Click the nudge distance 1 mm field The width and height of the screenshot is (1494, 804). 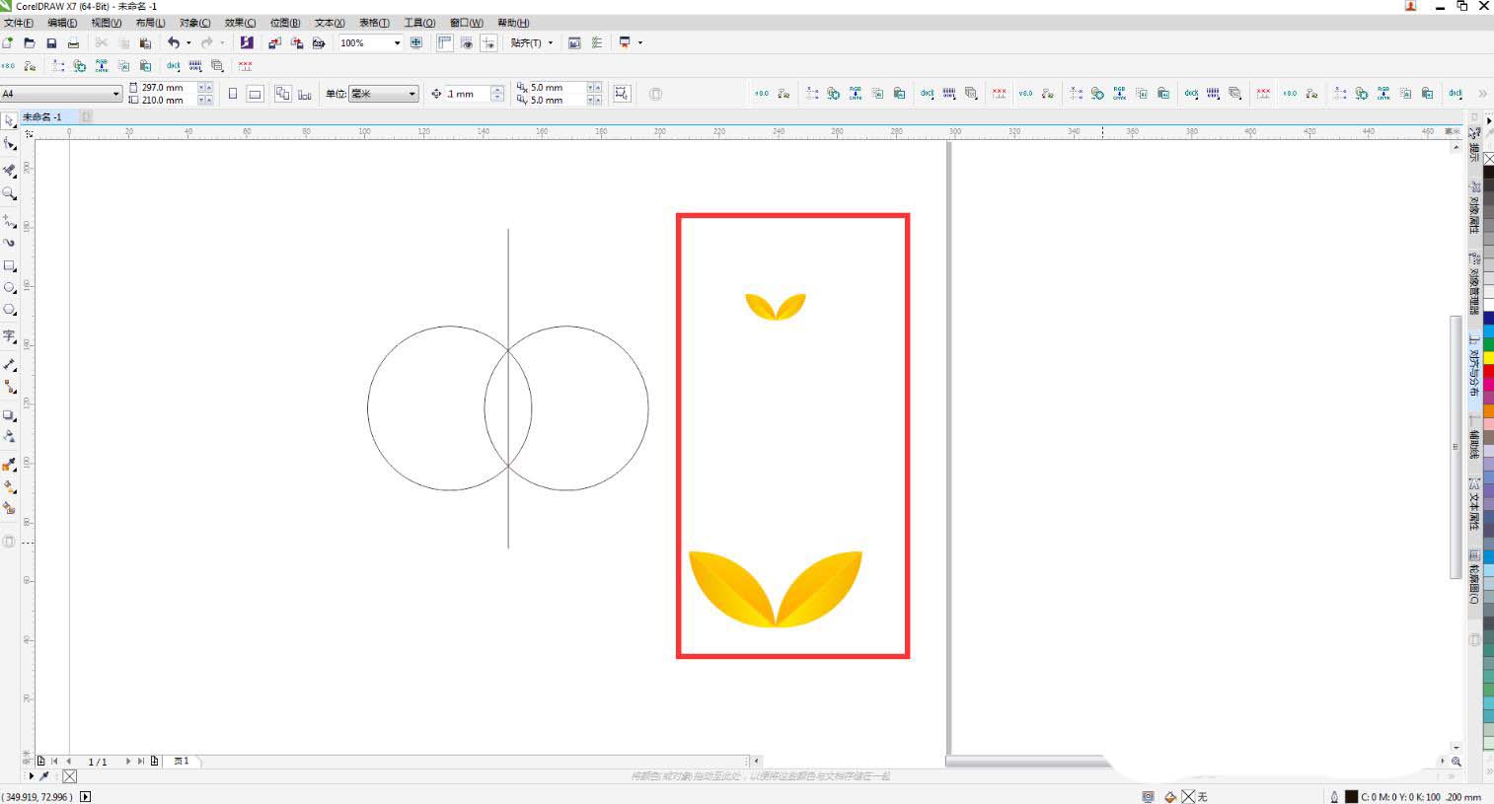coord(467,94)
